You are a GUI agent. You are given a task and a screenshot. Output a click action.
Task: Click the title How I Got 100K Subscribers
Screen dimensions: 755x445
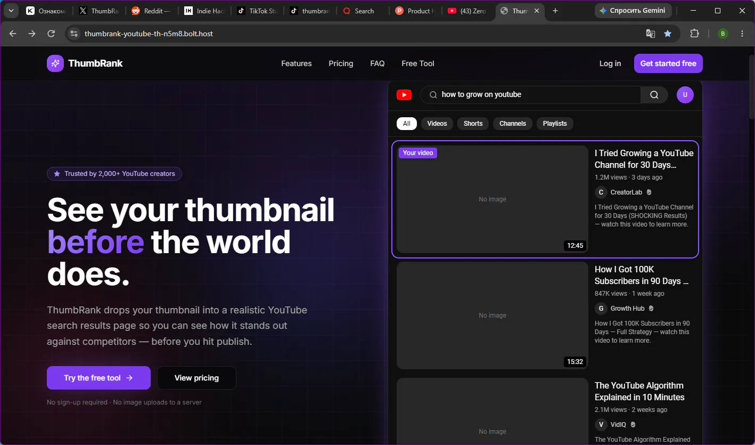pos(642,275)
